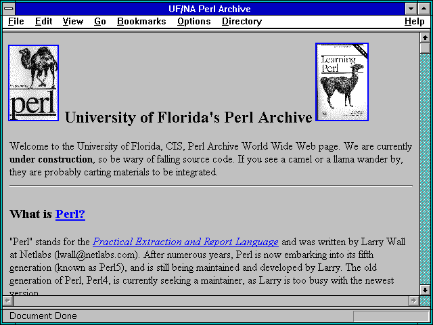Click the lwall@netlabs.com email text
Image resolution: width=433 pixels, height=325 pixels.
[x=96, y=255]
